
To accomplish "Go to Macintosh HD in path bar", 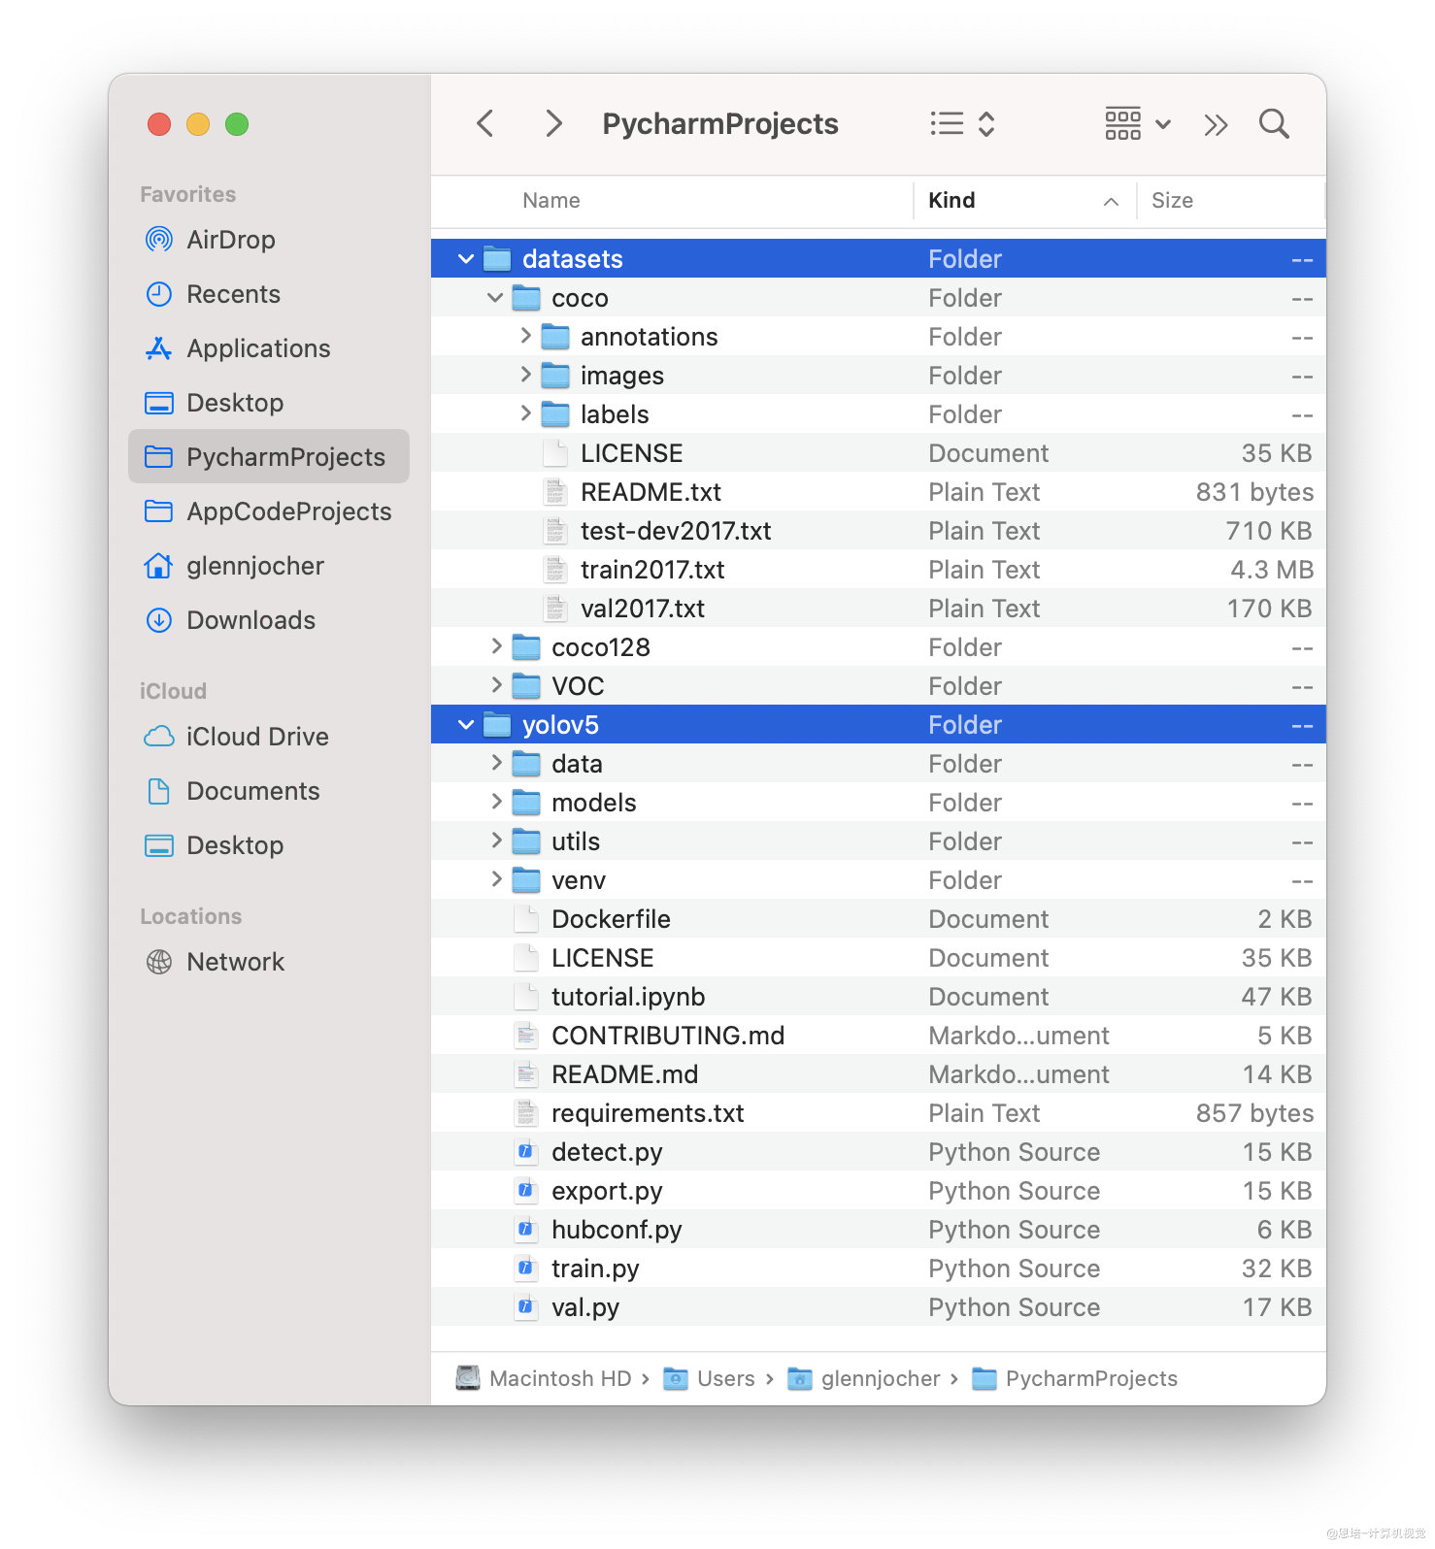I will pos(544,1378).
